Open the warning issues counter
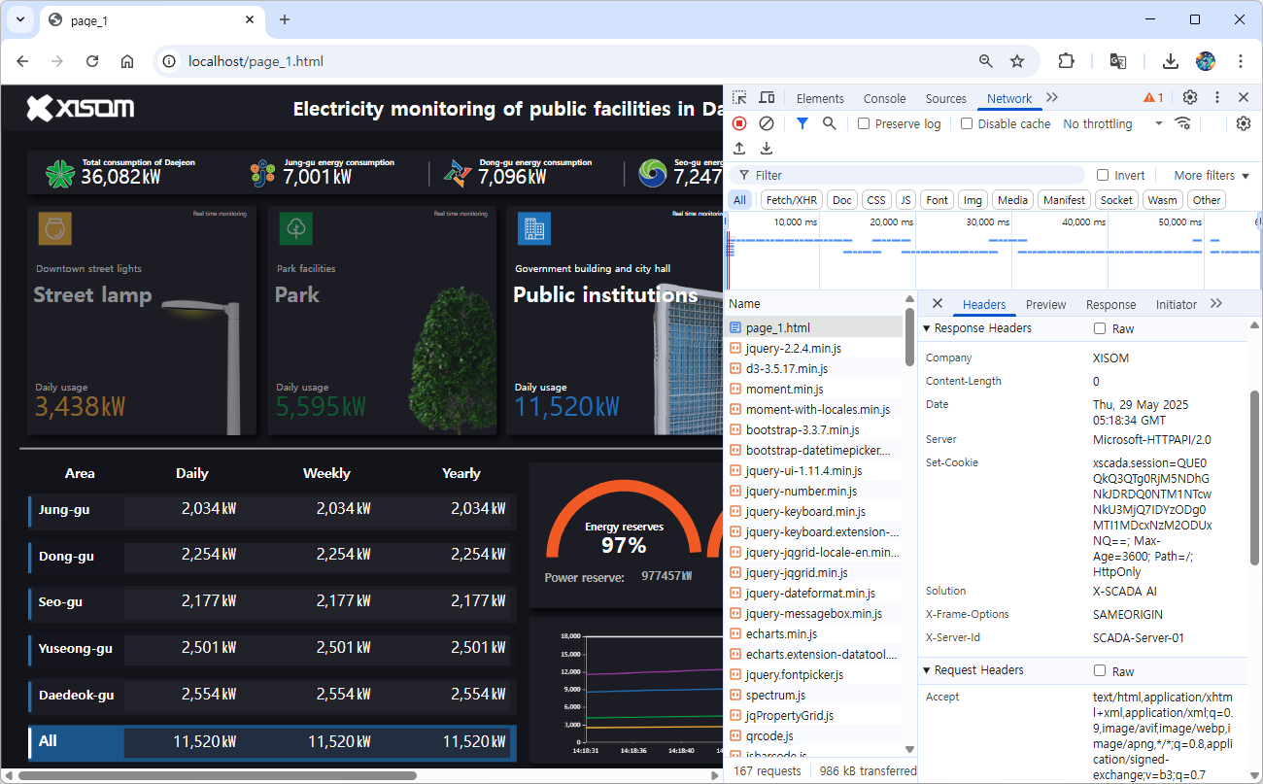1263x784 pixels. coord(1153,97)
